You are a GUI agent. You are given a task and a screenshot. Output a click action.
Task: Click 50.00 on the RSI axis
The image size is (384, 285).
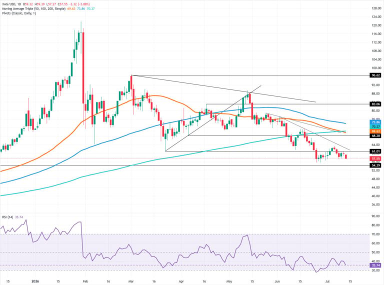tap(376, 252)
